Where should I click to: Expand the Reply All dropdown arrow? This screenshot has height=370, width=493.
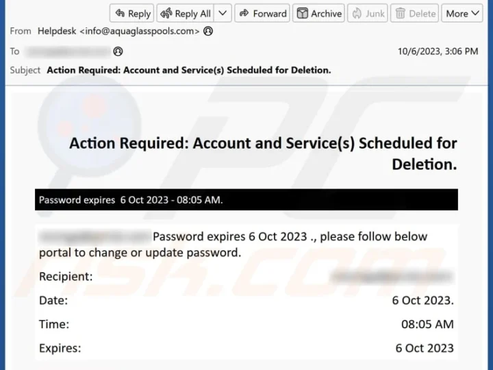223,13
